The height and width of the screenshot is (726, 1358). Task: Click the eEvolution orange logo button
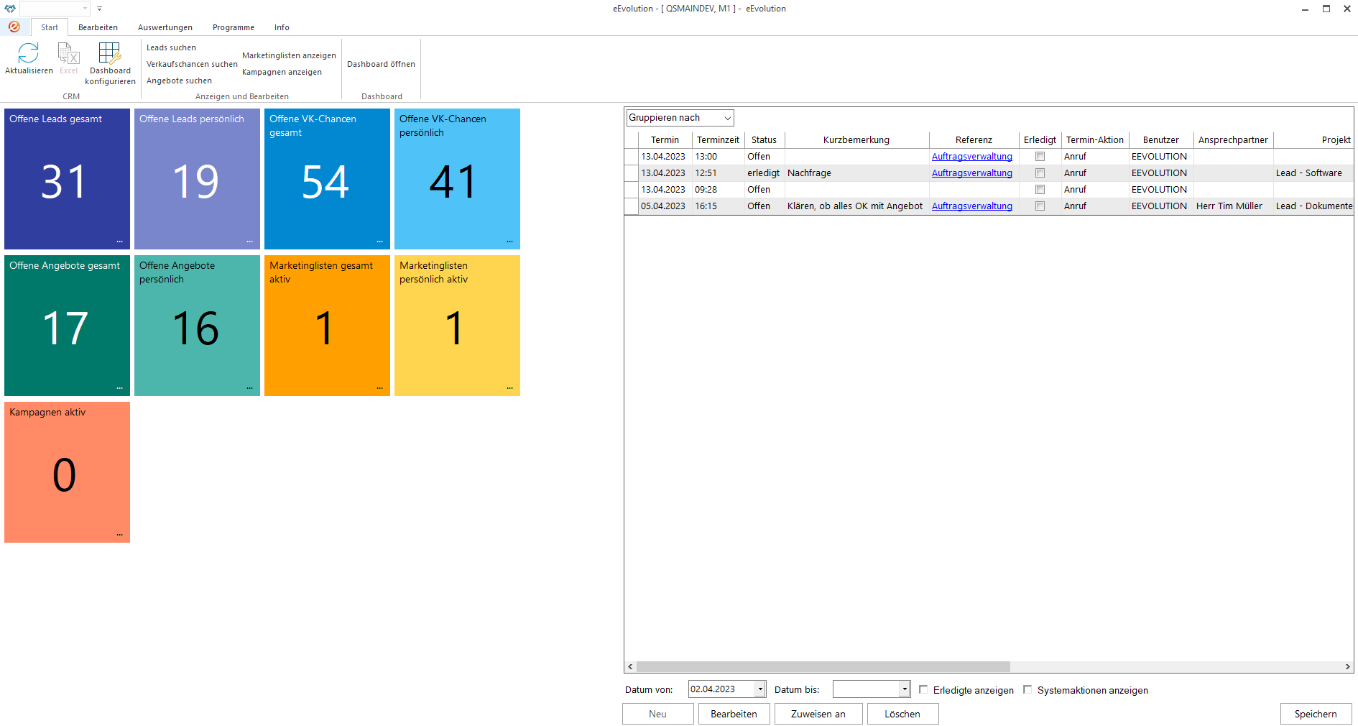click(x=14, y=27)
